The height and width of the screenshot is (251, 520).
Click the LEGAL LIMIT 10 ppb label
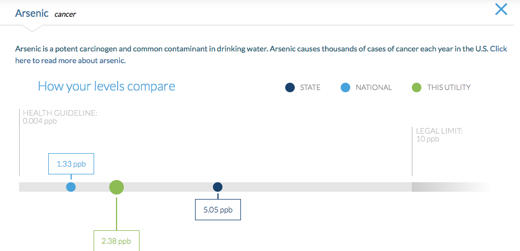pyautogui.click(x=439, y=135)
